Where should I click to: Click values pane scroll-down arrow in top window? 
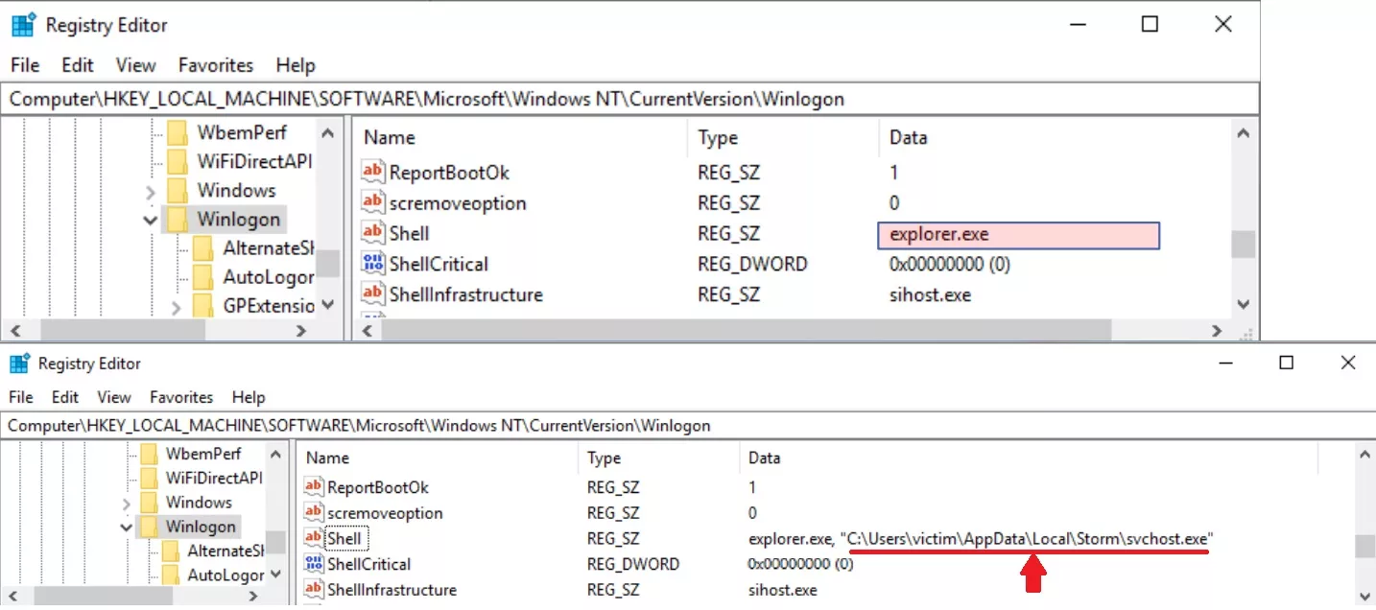[1243, 305]
